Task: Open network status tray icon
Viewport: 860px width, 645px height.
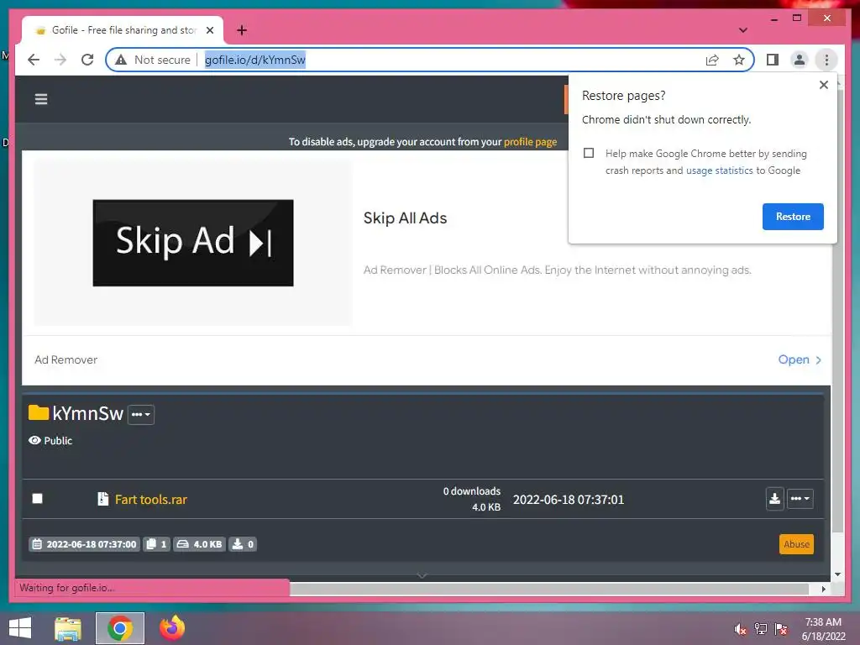Action: point(760,629)
